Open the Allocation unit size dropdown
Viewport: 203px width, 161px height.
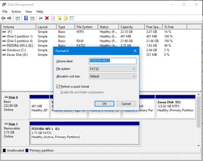point(113,76)
